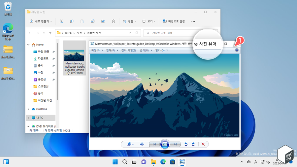Open the three-dot more options menu in Explorer
Screen dimensions: 297x167
click(193, 21)
